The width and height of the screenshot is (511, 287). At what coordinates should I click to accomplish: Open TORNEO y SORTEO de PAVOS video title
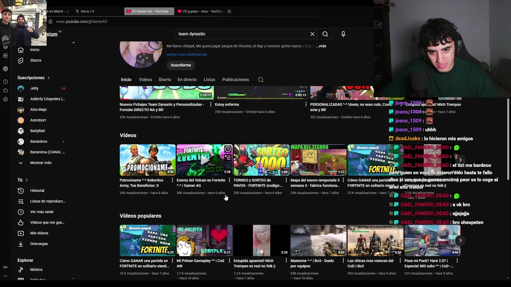click(x=258, y=183)
